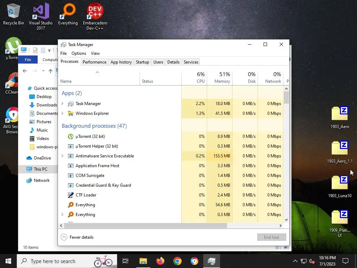This screenshot has height=268, width=357.
Task: Click the Windows Explorer process icon
Action: point(70,113)
